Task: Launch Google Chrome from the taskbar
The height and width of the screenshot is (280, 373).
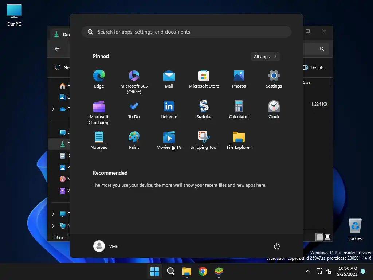Action: coord(203,271)
